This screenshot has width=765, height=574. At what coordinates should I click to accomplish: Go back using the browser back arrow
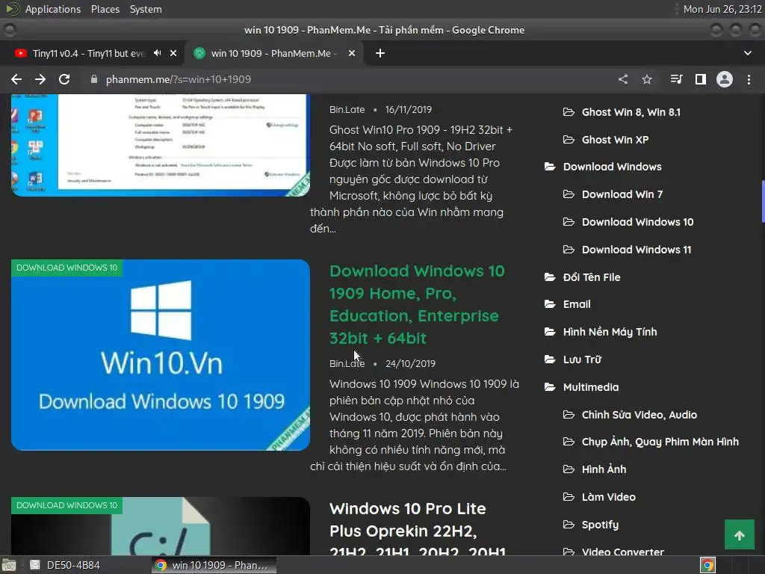point(16,79)
